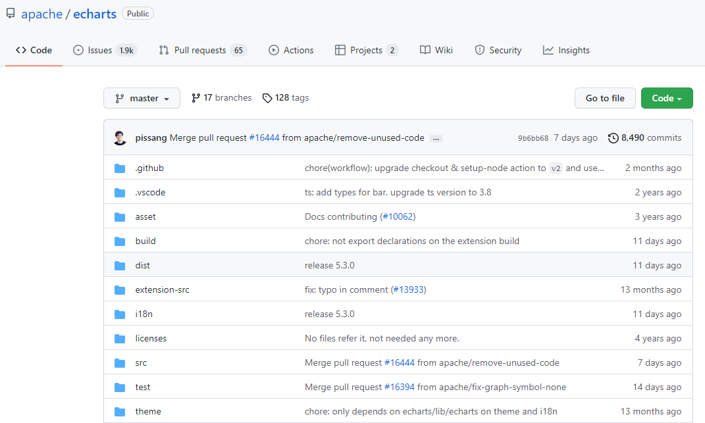Click the folder icon for i18n
Screen dimensions: 705x423
coord(120,314)
